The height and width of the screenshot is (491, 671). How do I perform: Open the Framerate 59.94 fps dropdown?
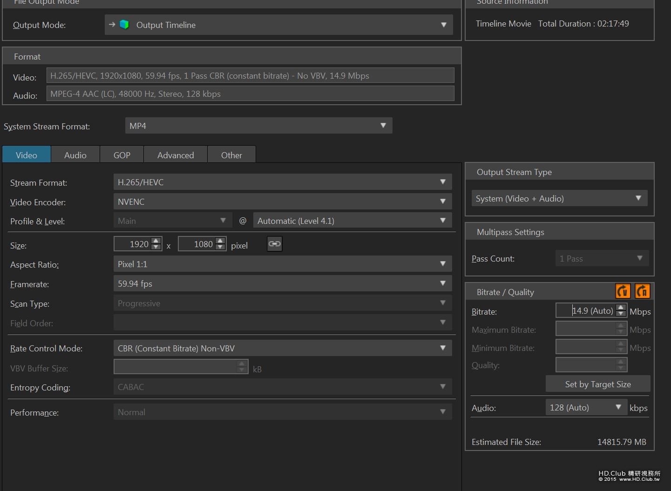[283, 283]
